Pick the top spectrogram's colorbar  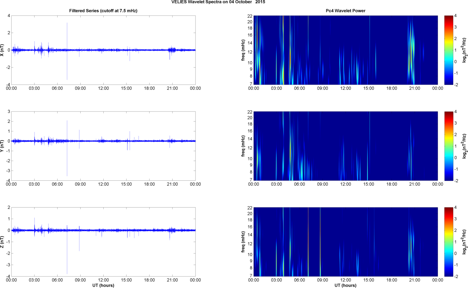448,50
